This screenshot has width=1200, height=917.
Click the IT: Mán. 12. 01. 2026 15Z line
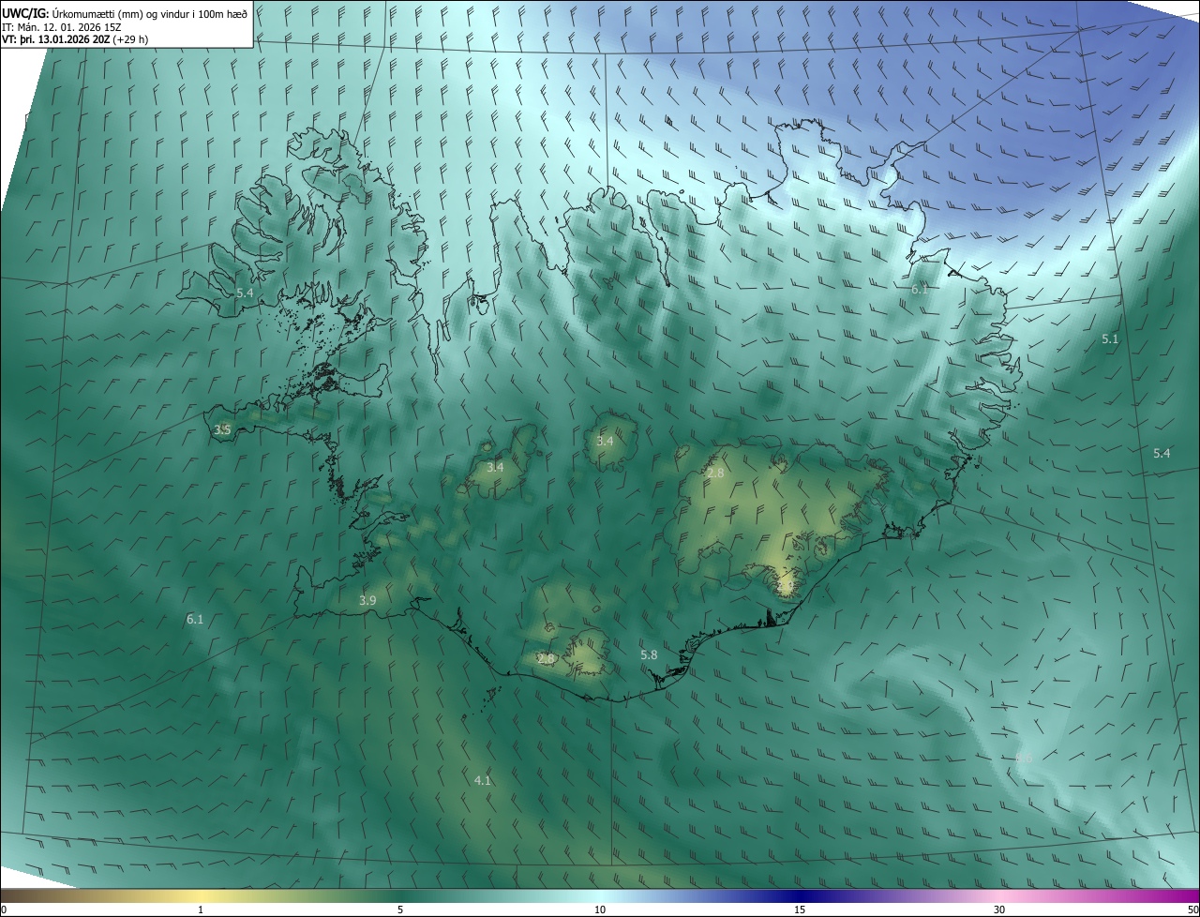[63, 27]
